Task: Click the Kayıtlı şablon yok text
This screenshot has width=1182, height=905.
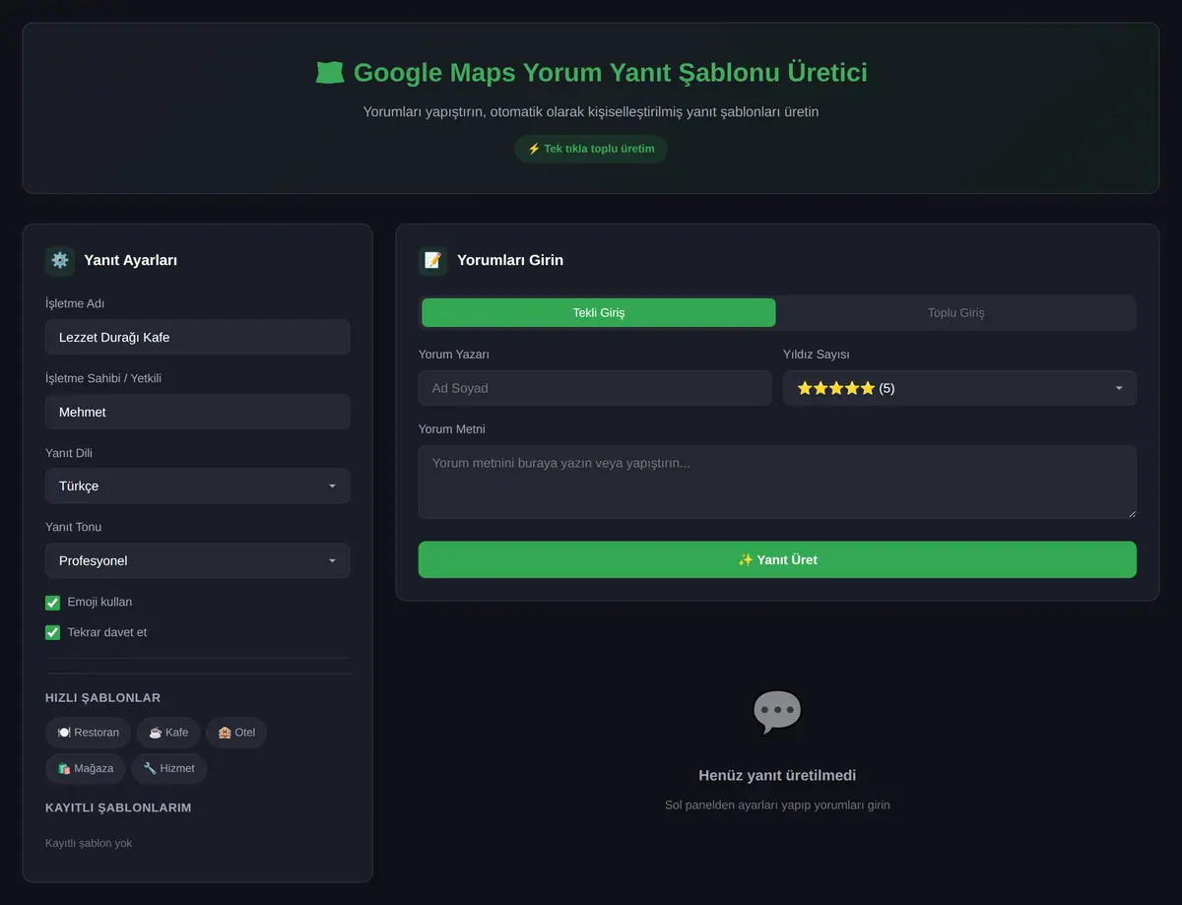Action: pos(89,843)
